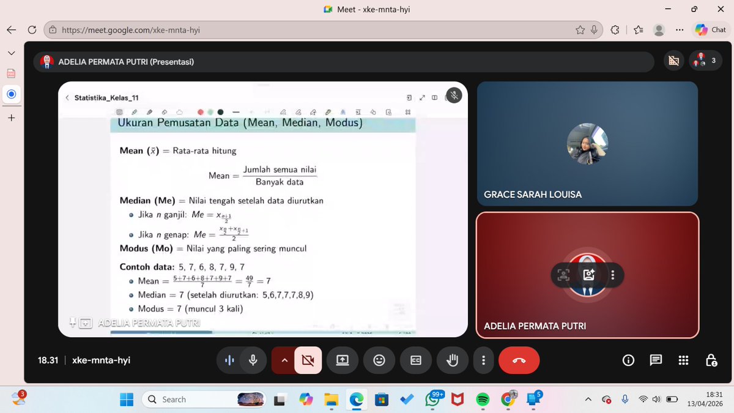The width and height of the screenshot is (734, 413).
Task: Open the in-call chat messages panel
Action: coord(656,360)
